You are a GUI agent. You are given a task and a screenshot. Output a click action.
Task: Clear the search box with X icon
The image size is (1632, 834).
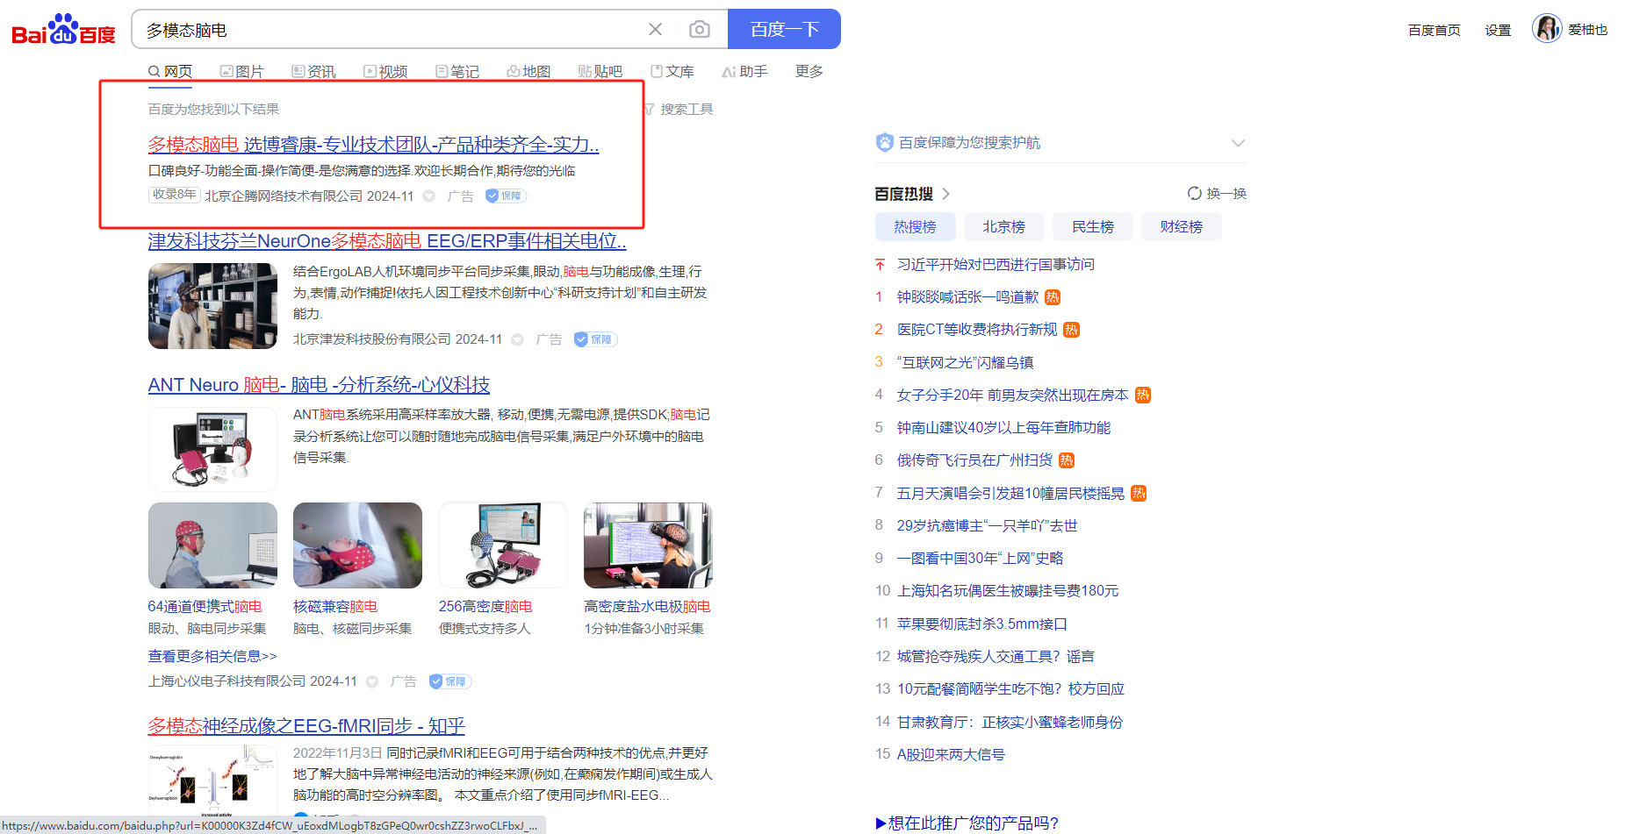tap(655, 30)
